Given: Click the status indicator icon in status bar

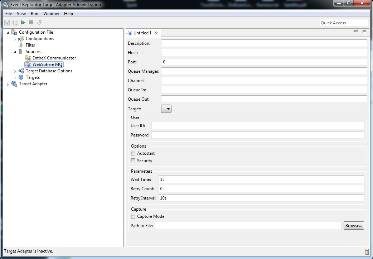Looking at the screenshot, I should pos(367,251).
